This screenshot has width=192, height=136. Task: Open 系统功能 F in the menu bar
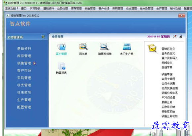12,9
